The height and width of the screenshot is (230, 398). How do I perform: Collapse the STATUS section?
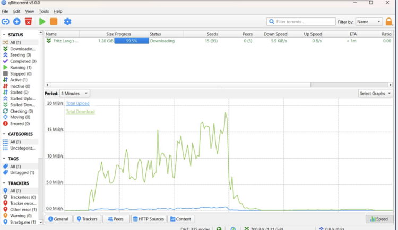(4, 35)
